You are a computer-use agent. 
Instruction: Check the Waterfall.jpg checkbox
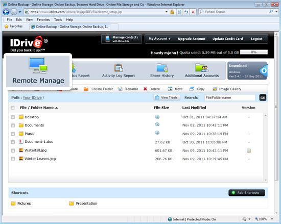click(13, 151)
